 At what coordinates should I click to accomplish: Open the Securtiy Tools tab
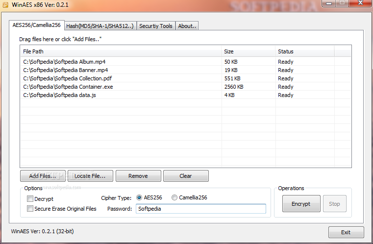click(x=155, y=26)
